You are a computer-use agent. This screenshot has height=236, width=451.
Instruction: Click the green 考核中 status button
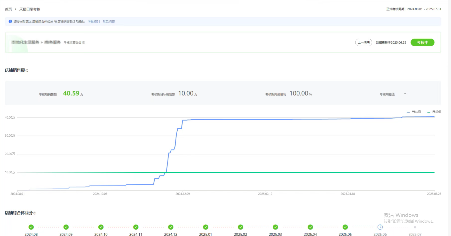click(x=422, y=43)
